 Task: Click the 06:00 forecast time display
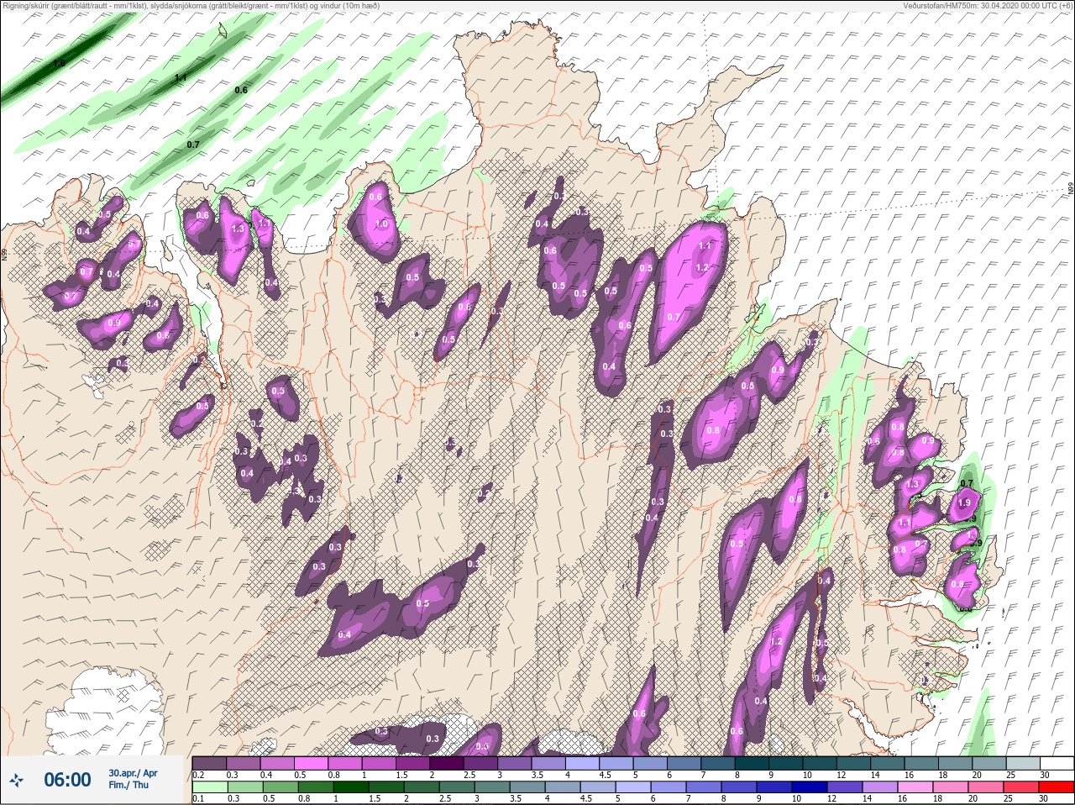pyautogui.click(x=67, y=780)
